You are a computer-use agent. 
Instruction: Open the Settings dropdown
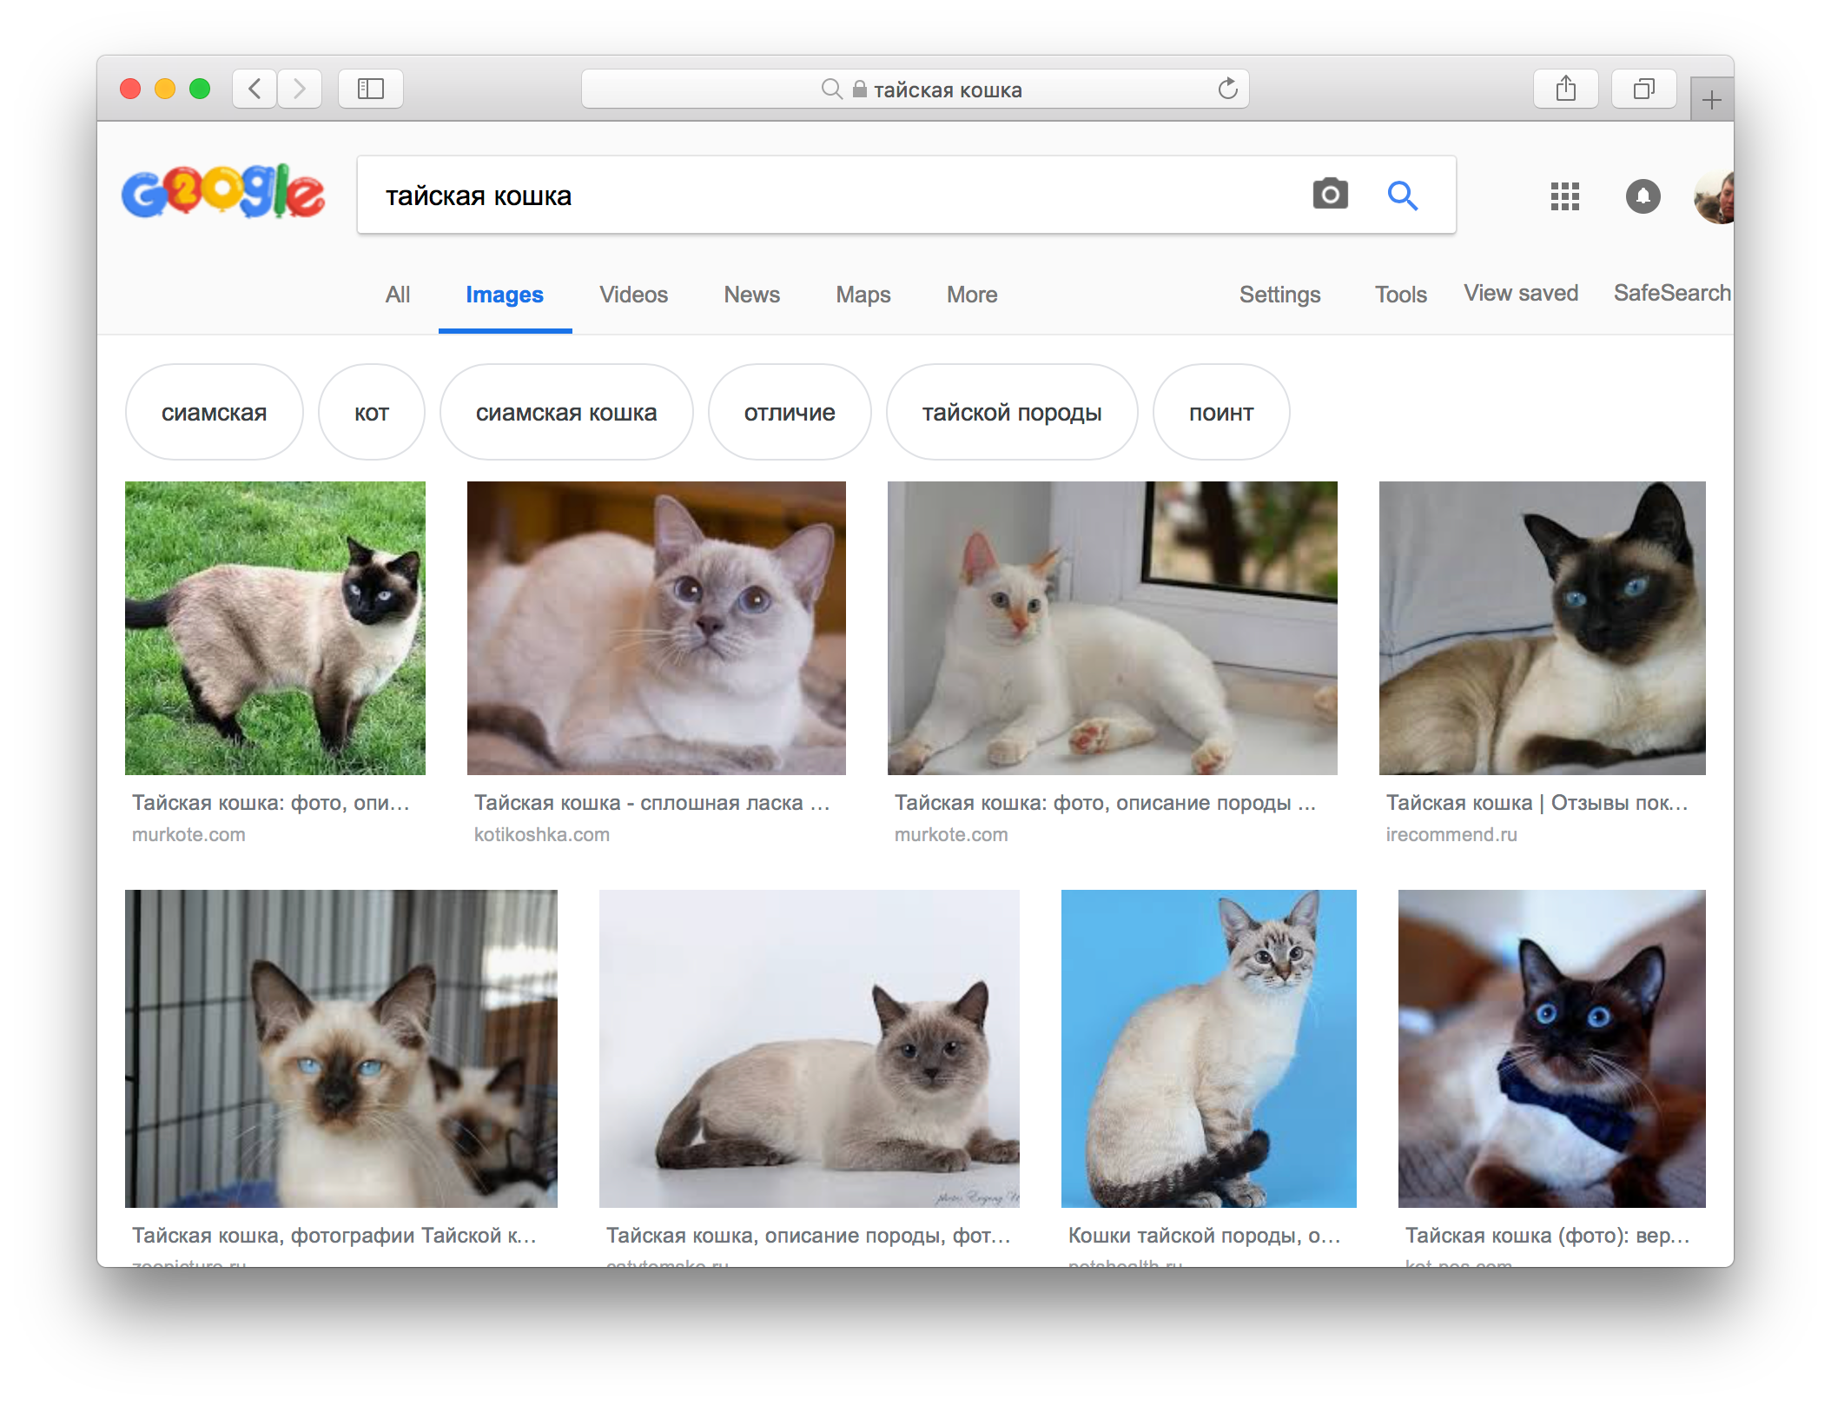(1279, 295)
